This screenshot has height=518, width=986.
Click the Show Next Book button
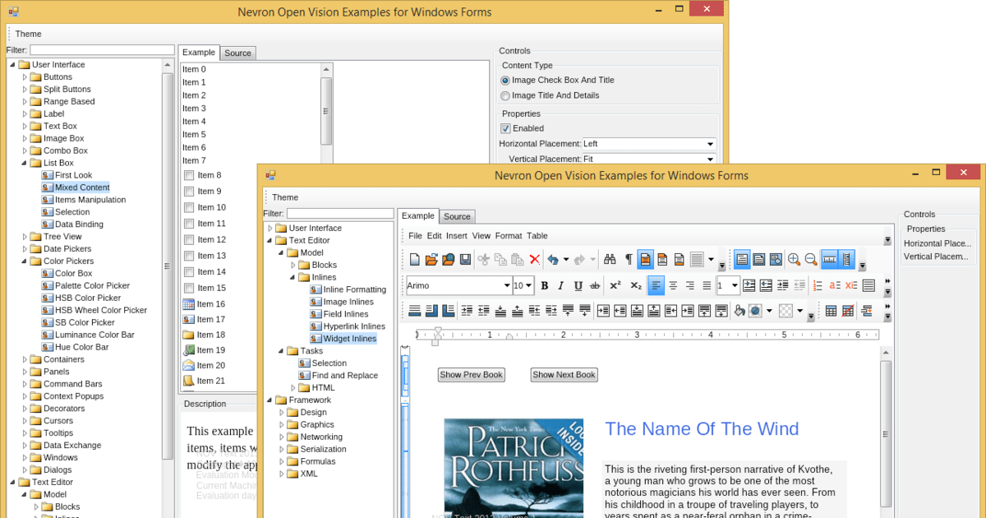click(564, 375)
